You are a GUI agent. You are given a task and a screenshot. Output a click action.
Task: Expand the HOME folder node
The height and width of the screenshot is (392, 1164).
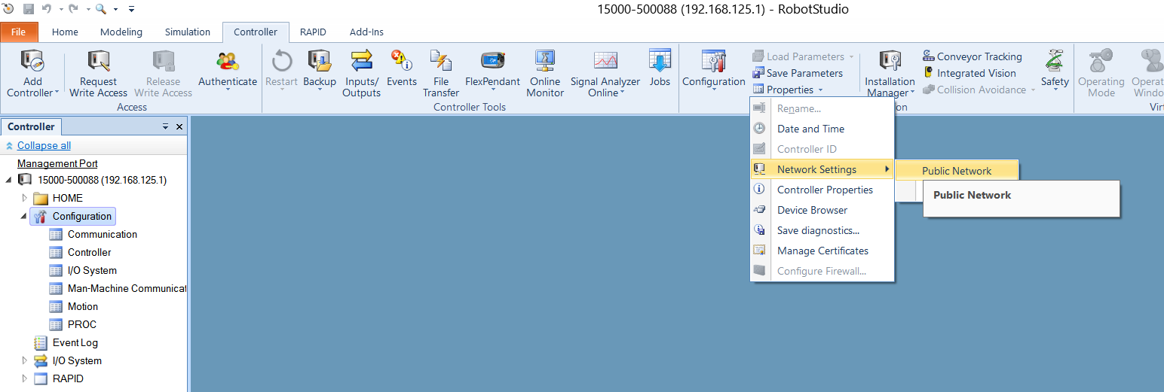[25, 198]
